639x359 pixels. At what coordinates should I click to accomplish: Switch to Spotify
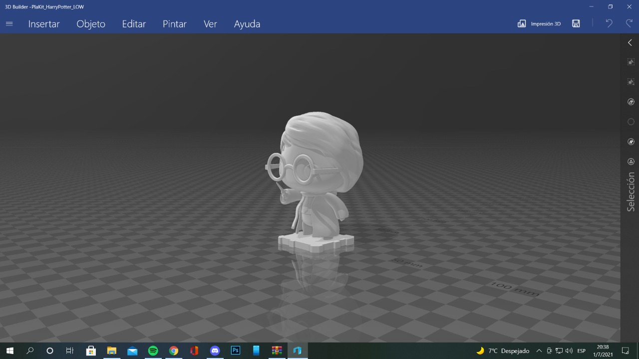153,351
